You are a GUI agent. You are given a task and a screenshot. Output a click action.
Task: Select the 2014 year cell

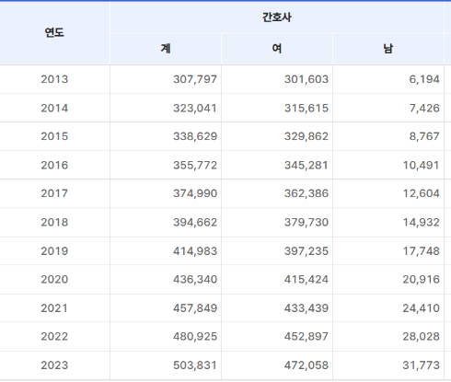click(x=54, y=109)
